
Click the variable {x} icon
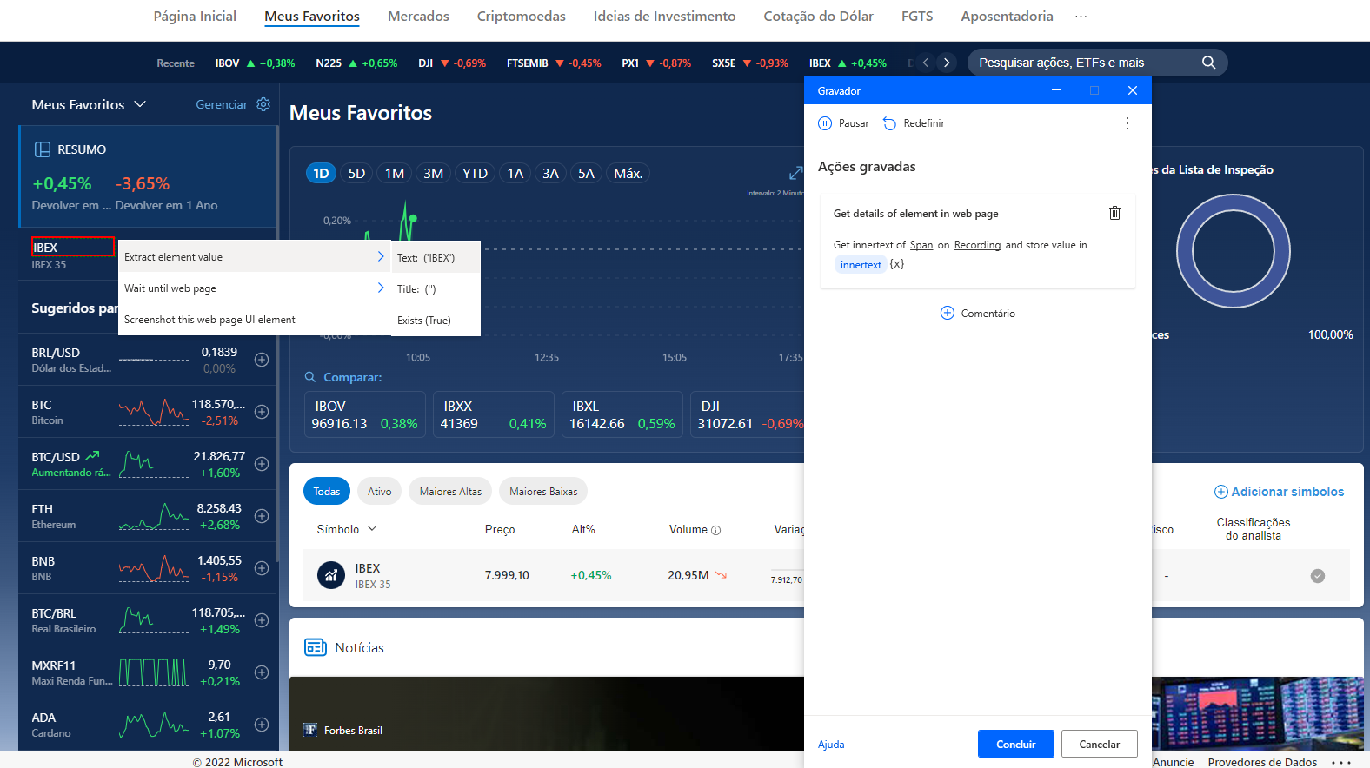(x=897, y=264)
